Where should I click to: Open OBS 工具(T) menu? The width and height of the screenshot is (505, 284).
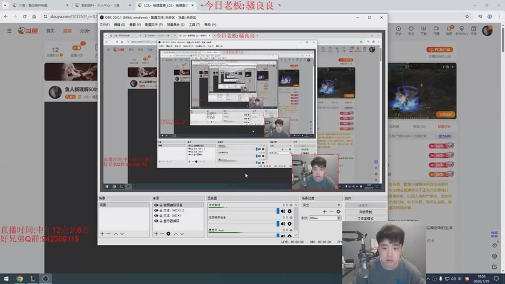[194, 25]
